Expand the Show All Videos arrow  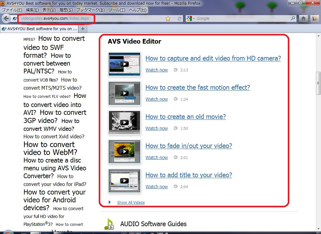pos(110,202)
